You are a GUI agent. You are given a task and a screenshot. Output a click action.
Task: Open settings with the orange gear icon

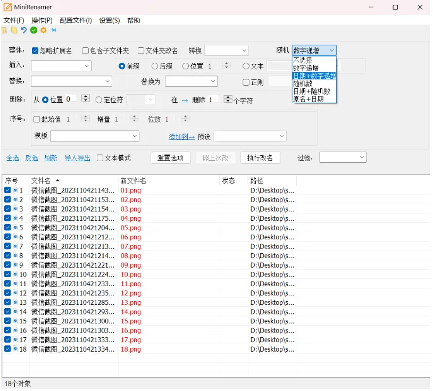[x=44, y=30]
